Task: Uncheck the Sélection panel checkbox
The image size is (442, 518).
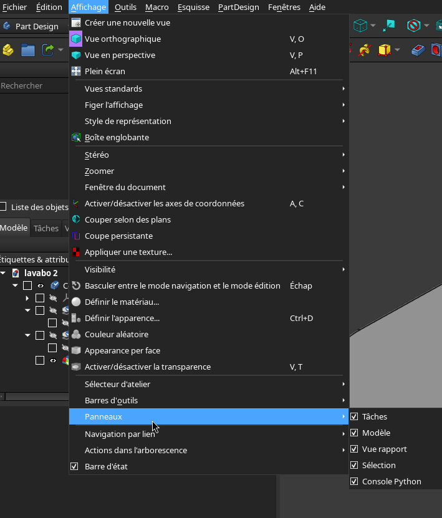Action: (354, 465)
